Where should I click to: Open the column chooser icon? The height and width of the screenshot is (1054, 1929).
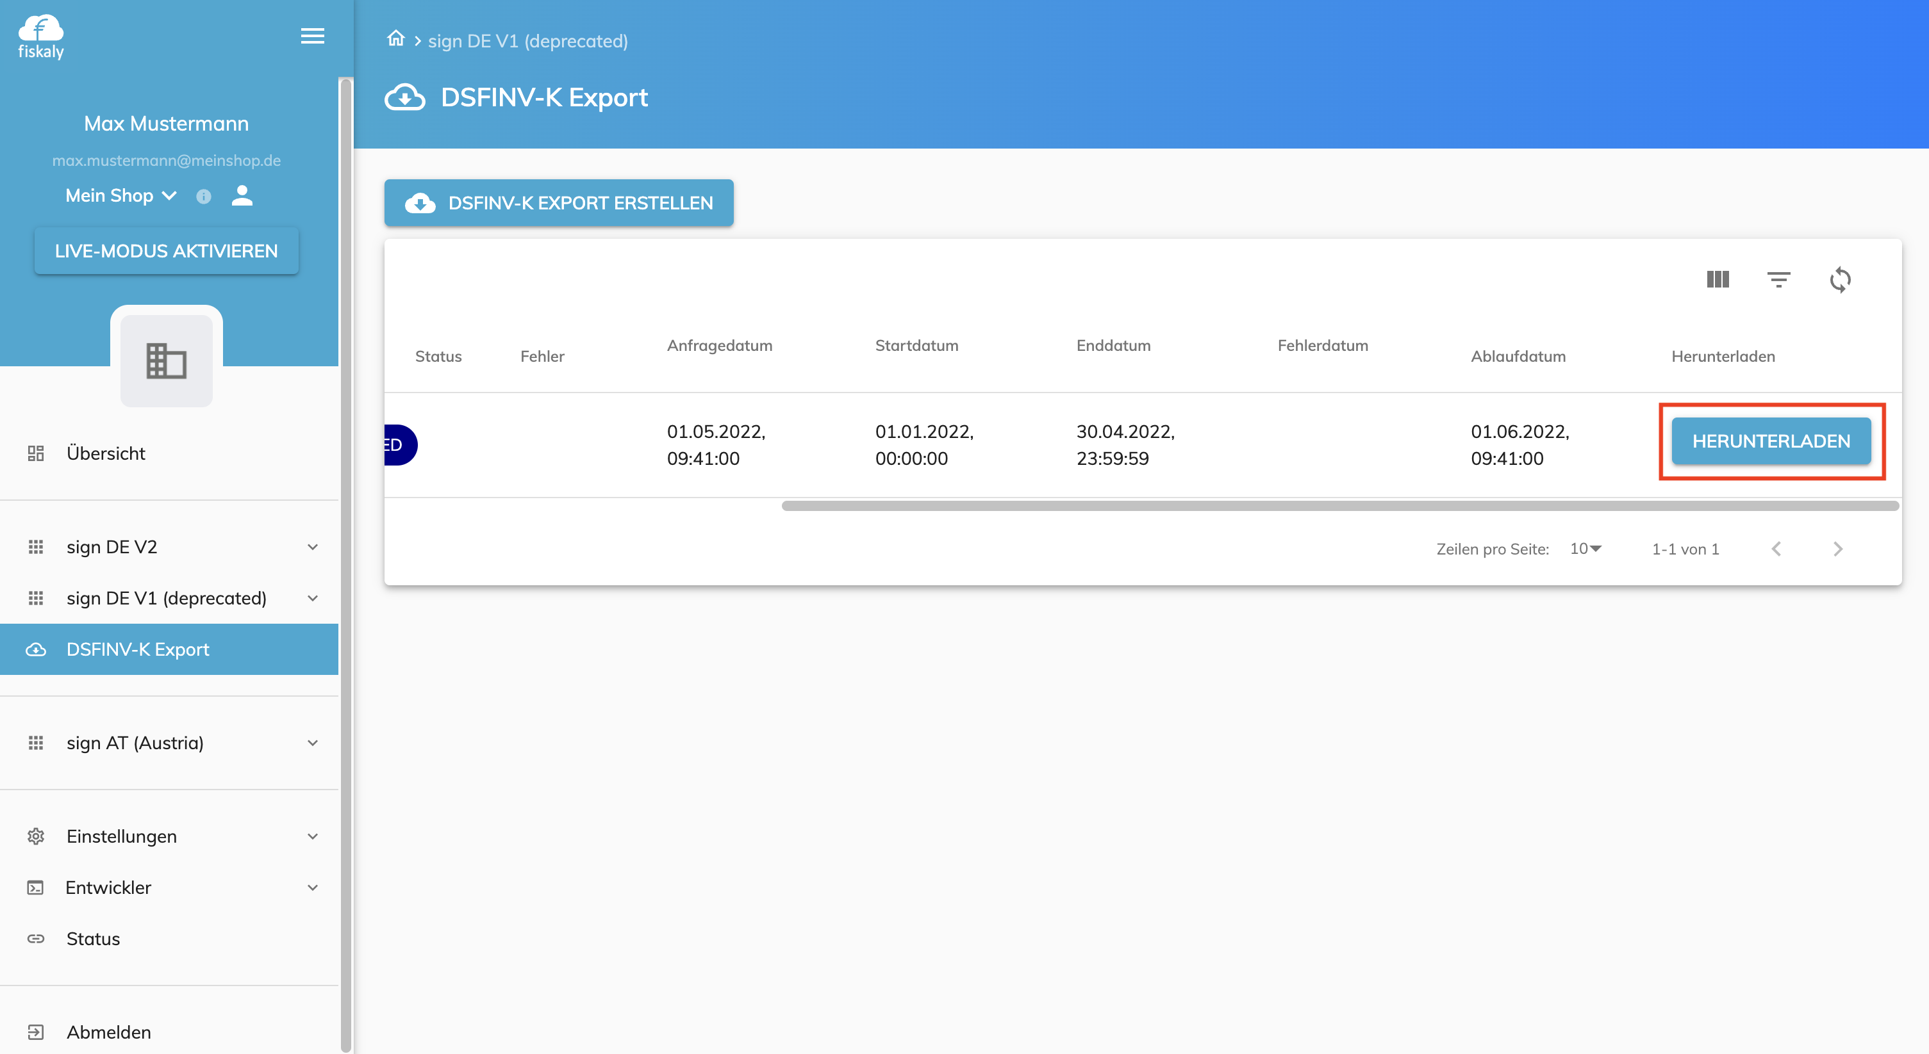pos(1717,280)
